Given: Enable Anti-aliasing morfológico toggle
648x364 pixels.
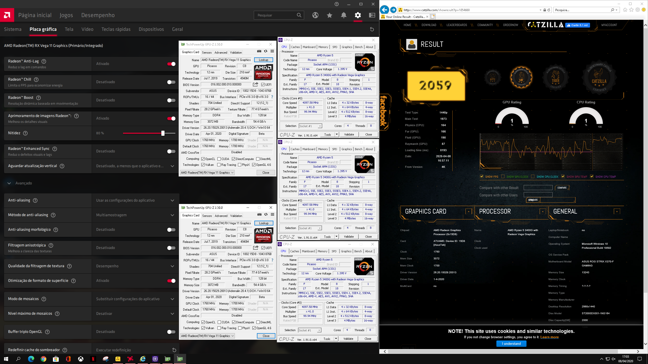Looking at the screenshot, I should click(x=171, y=230).
